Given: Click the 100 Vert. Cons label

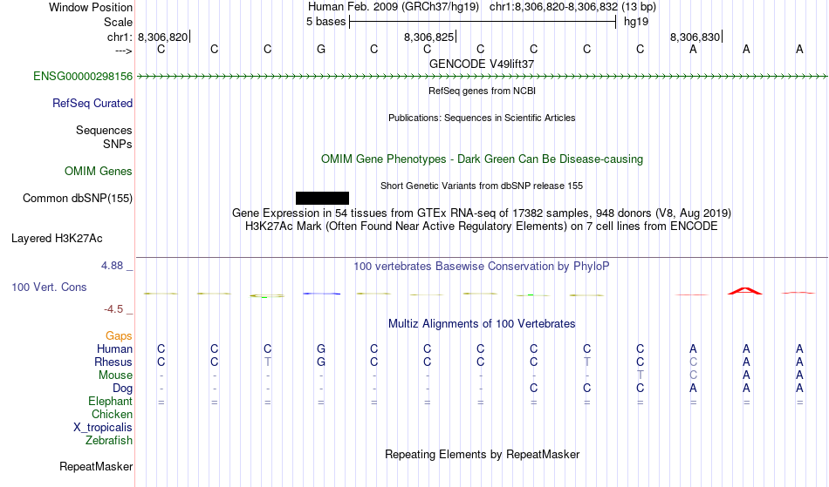Looking at the screenshot, I should (x=50, y=287).
